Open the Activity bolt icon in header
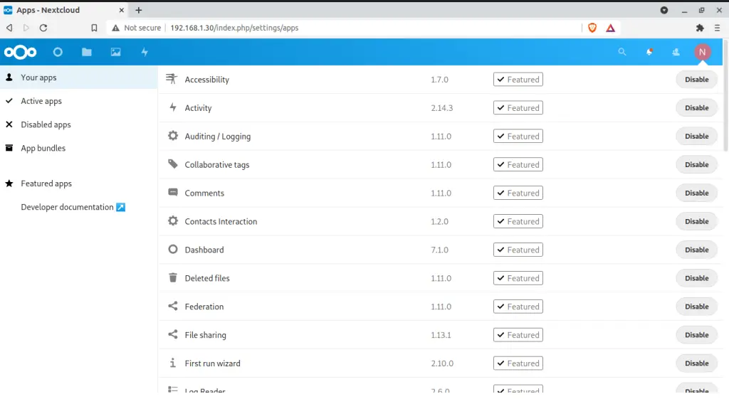 coord(145,52)
